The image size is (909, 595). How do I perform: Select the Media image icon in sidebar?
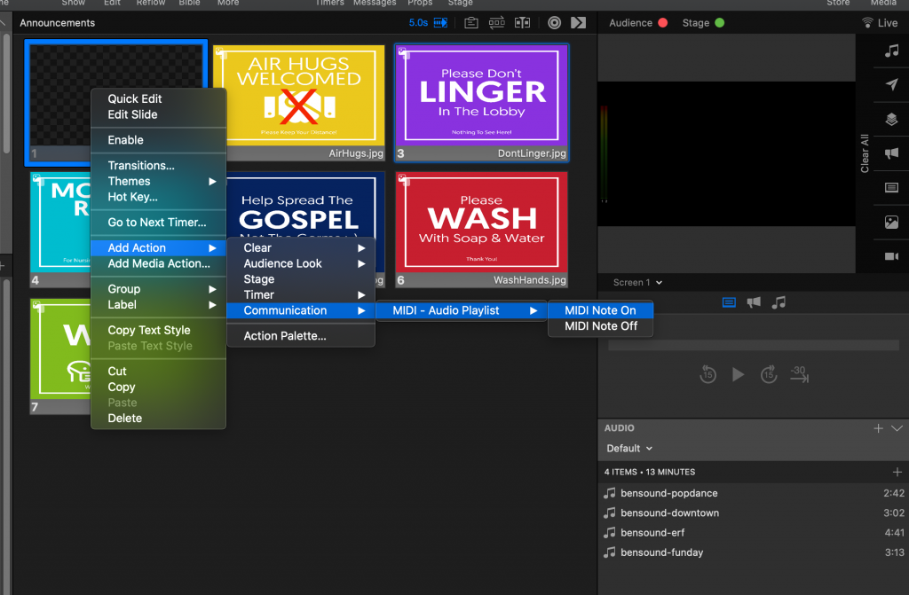tap(891, 222)
